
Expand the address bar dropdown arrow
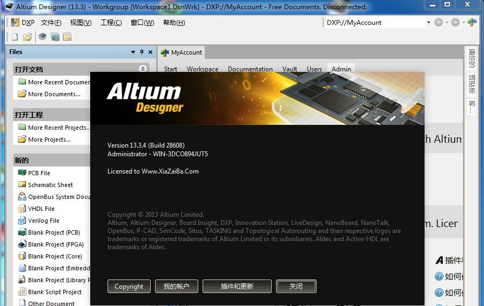(x=428, y=23)
